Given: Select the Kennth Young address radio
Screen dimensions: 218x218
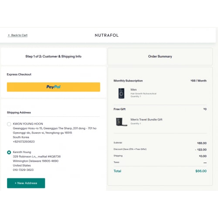Looking at the screenshot, I should click(9, 152).
